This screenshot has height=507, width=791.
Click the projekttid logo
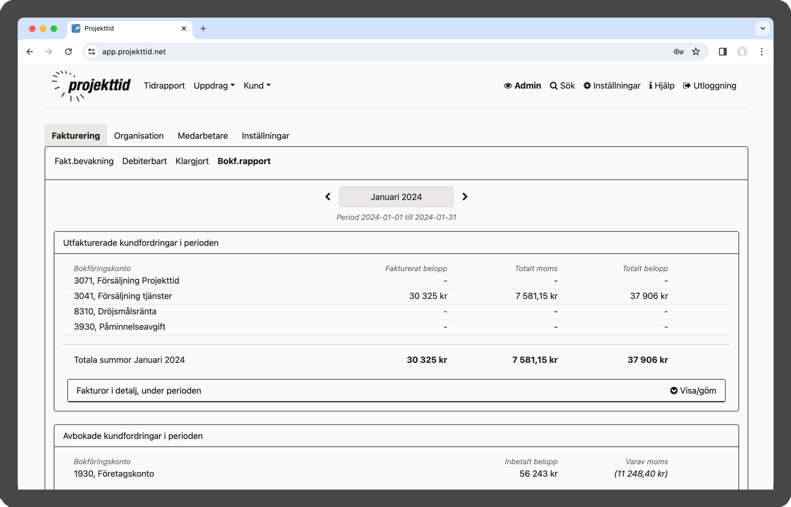coord(91,86)
